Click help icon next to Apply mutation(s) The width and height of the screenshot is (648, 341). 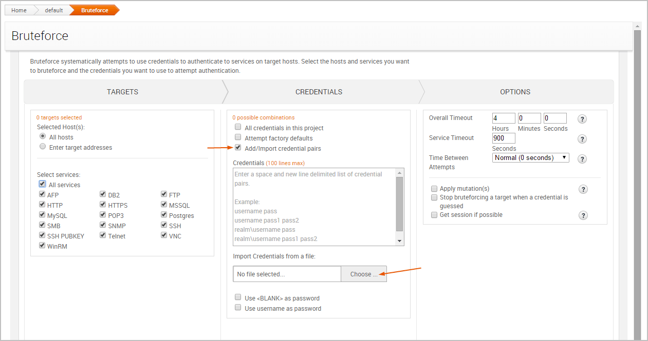coord(583,189)
